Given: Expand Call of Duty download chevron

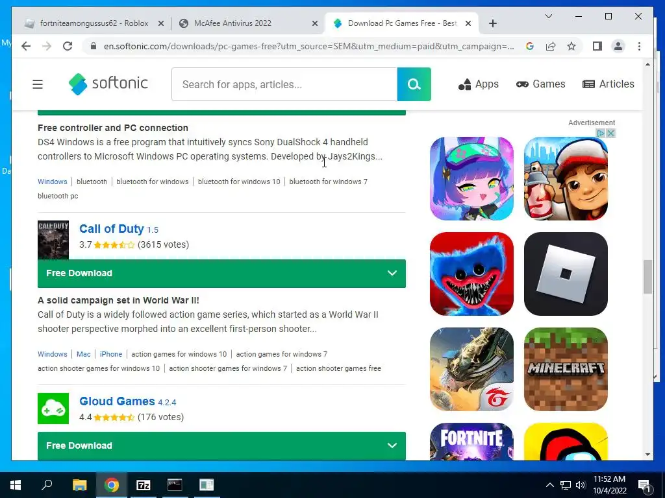Looking at the screenshot, I should coord(392,273).
